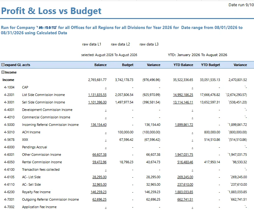Select YTD variance (2,674,290.57)
This screenshot has width=254, height=210.
[x=237, y=95]
